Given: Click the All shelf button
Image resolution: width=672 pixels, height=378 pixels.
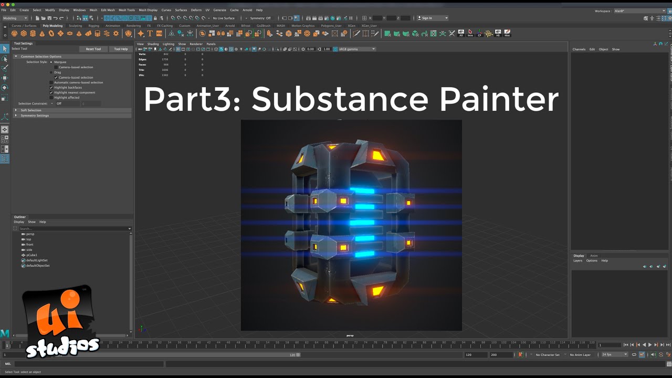Looking at the screenshot, I should tap(461, 34).
